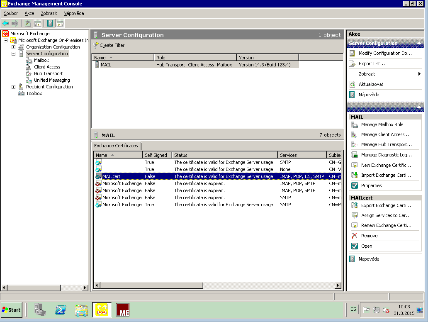Viewport: 428px width, 322px height.
Task: Click the Start button
Action: (x=12, y=310)
